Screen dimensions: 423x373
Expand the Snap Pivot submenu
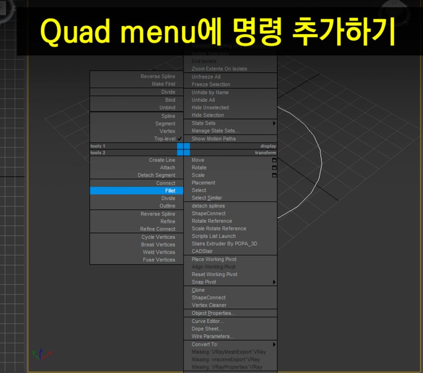(230, 282)
